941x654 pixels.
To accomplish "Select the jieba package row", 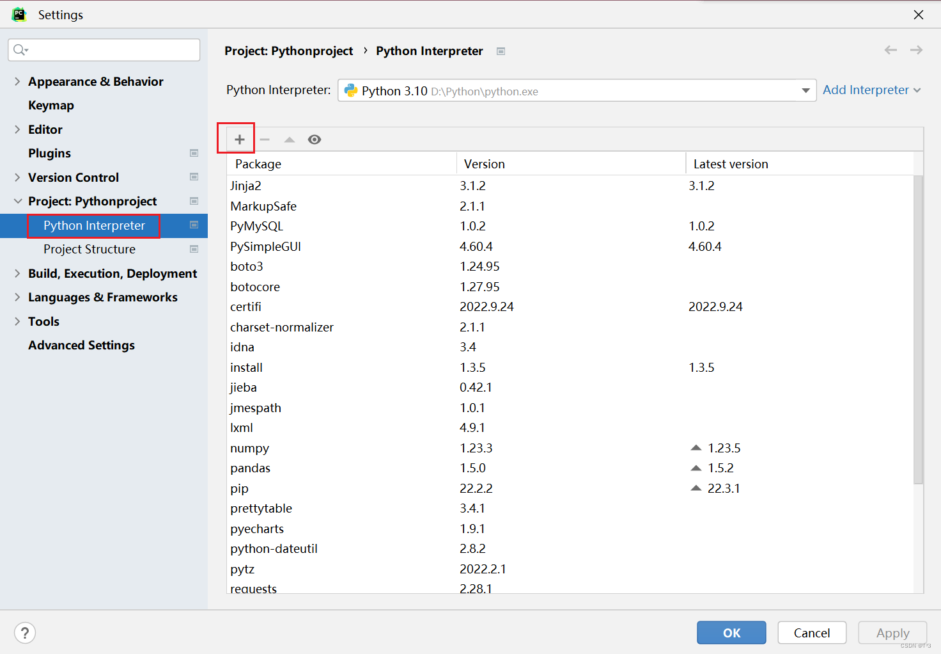I will click(570, 387).
